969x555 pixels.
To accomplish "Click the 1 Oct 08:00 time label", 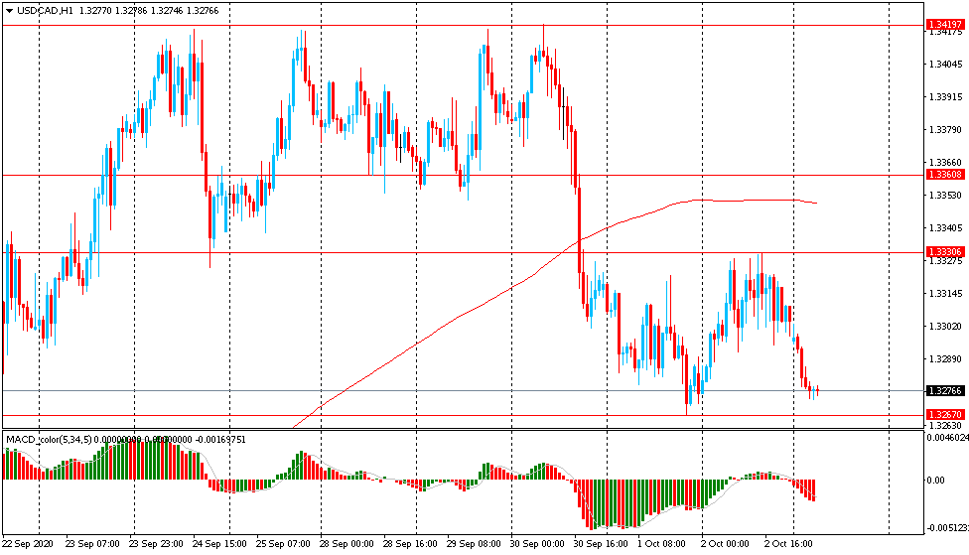I will click(x=661, y=544).
